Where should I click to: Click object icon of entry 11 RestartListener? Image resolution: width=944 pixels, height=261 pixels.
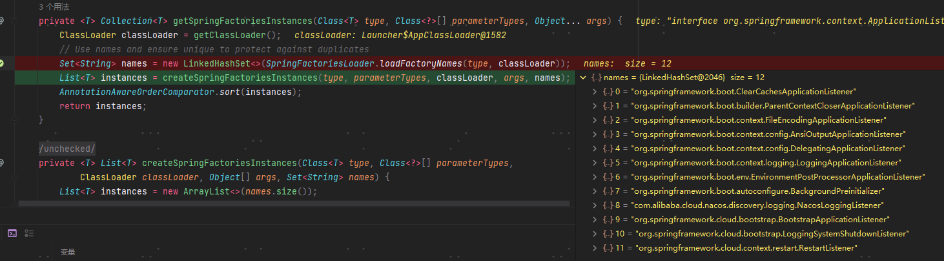608,248
